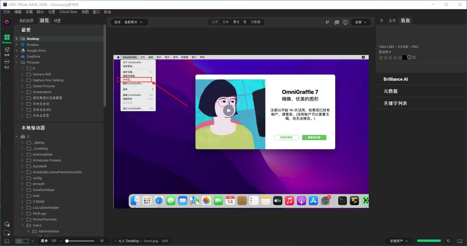This screenshot has height=246, width=467.
Task: Toggle the heart favorite on the photo
Action: click(409, 57)
